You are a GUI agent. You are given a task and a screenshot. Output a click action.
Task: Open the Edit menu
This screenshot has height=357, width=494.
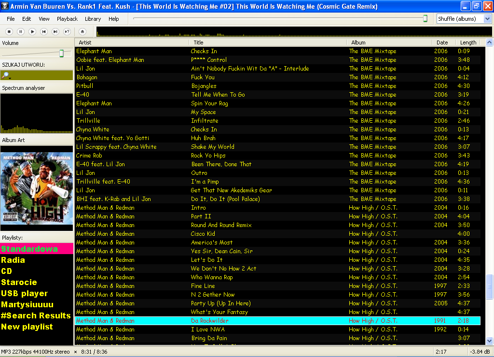(27, 19)
